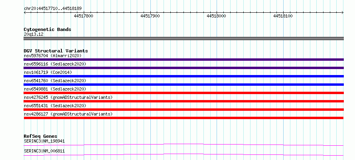Click the magenta line of SERINC3|NM_198941

183,145
